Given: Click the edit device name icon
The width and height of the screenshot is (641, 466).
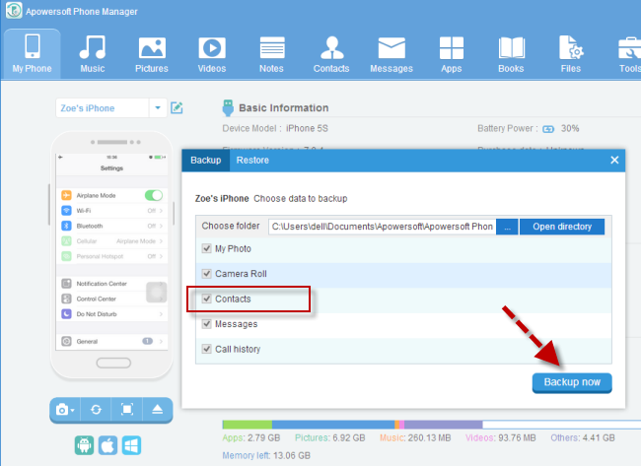Looking at the screenshot, I should coord(177,107).
